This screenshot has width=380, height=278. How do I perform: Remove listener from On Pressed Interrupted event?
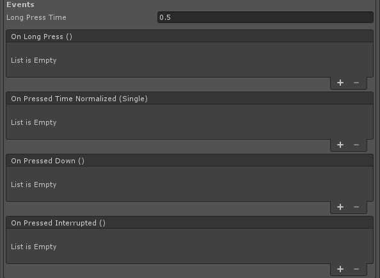pos(356,269)
